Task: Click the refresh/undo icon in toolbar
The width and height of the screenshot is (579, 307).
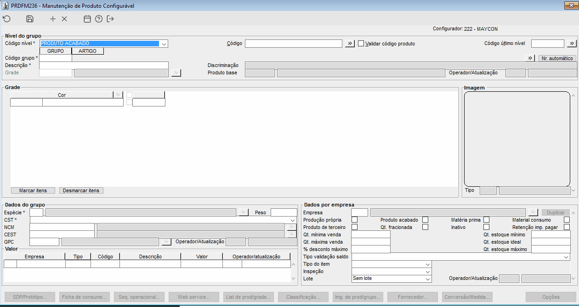Action: [x=6, y=19]
